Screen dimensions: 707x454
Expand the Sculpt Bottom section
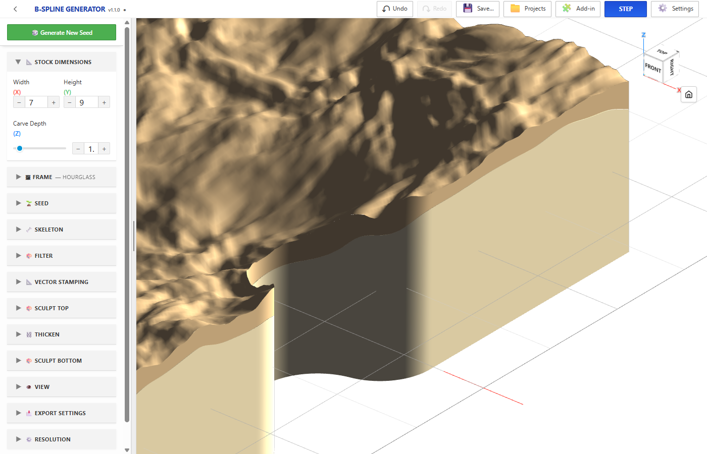[x=62, y=361]
